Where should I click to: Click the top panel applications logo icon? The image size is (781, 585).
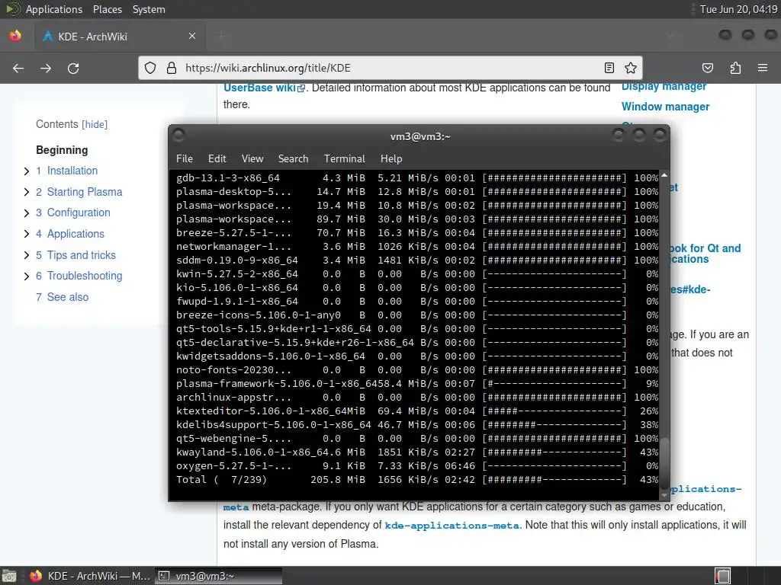pyautogui.click(x=12, y=9)
